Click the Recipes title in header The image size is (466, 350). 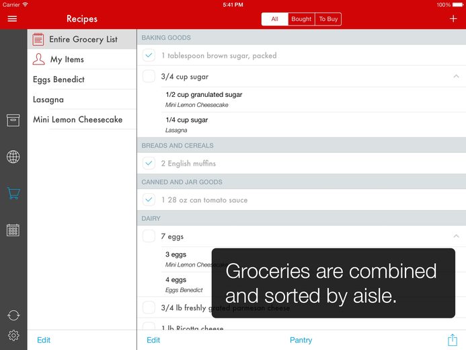82,19
